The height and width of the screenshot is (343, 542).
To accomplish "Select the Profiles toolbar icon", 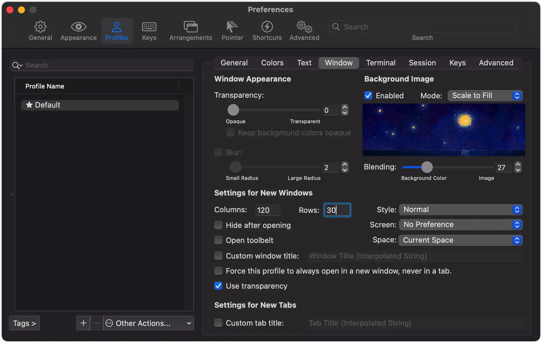I will point(117,31).
